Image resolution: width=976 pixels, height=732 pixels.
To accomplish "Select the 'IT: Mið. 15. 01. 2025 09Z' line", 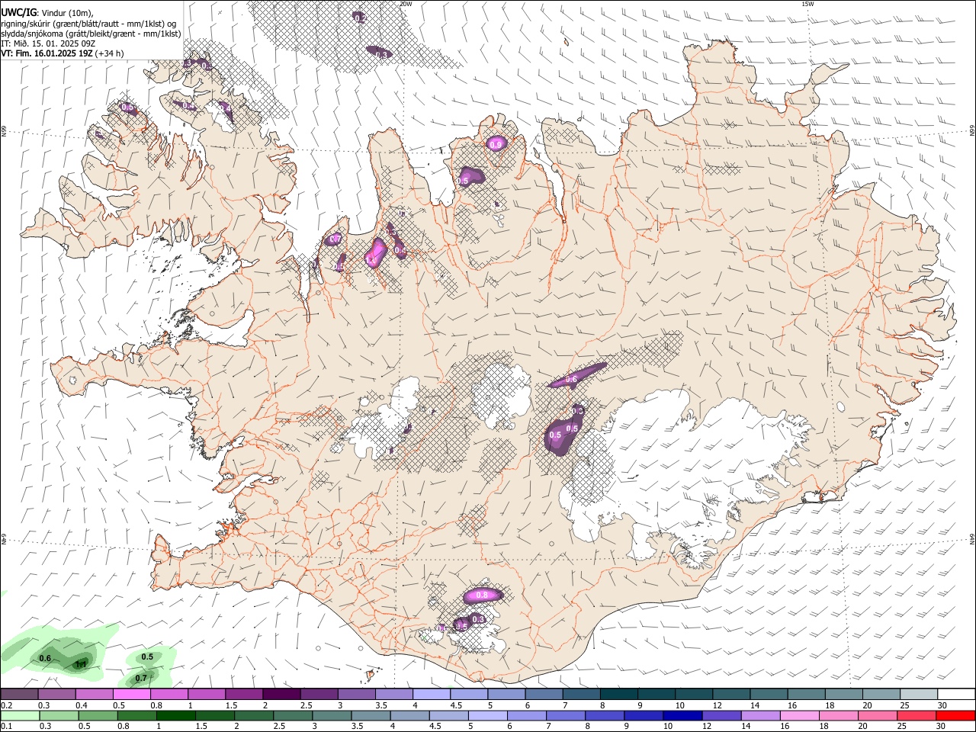I will click(x=47, y=43).
